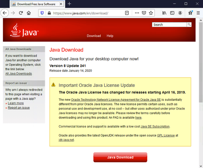Click the 'Release date January 14, 2020' text
Viewport: 203px width, 168px height.
71,71
